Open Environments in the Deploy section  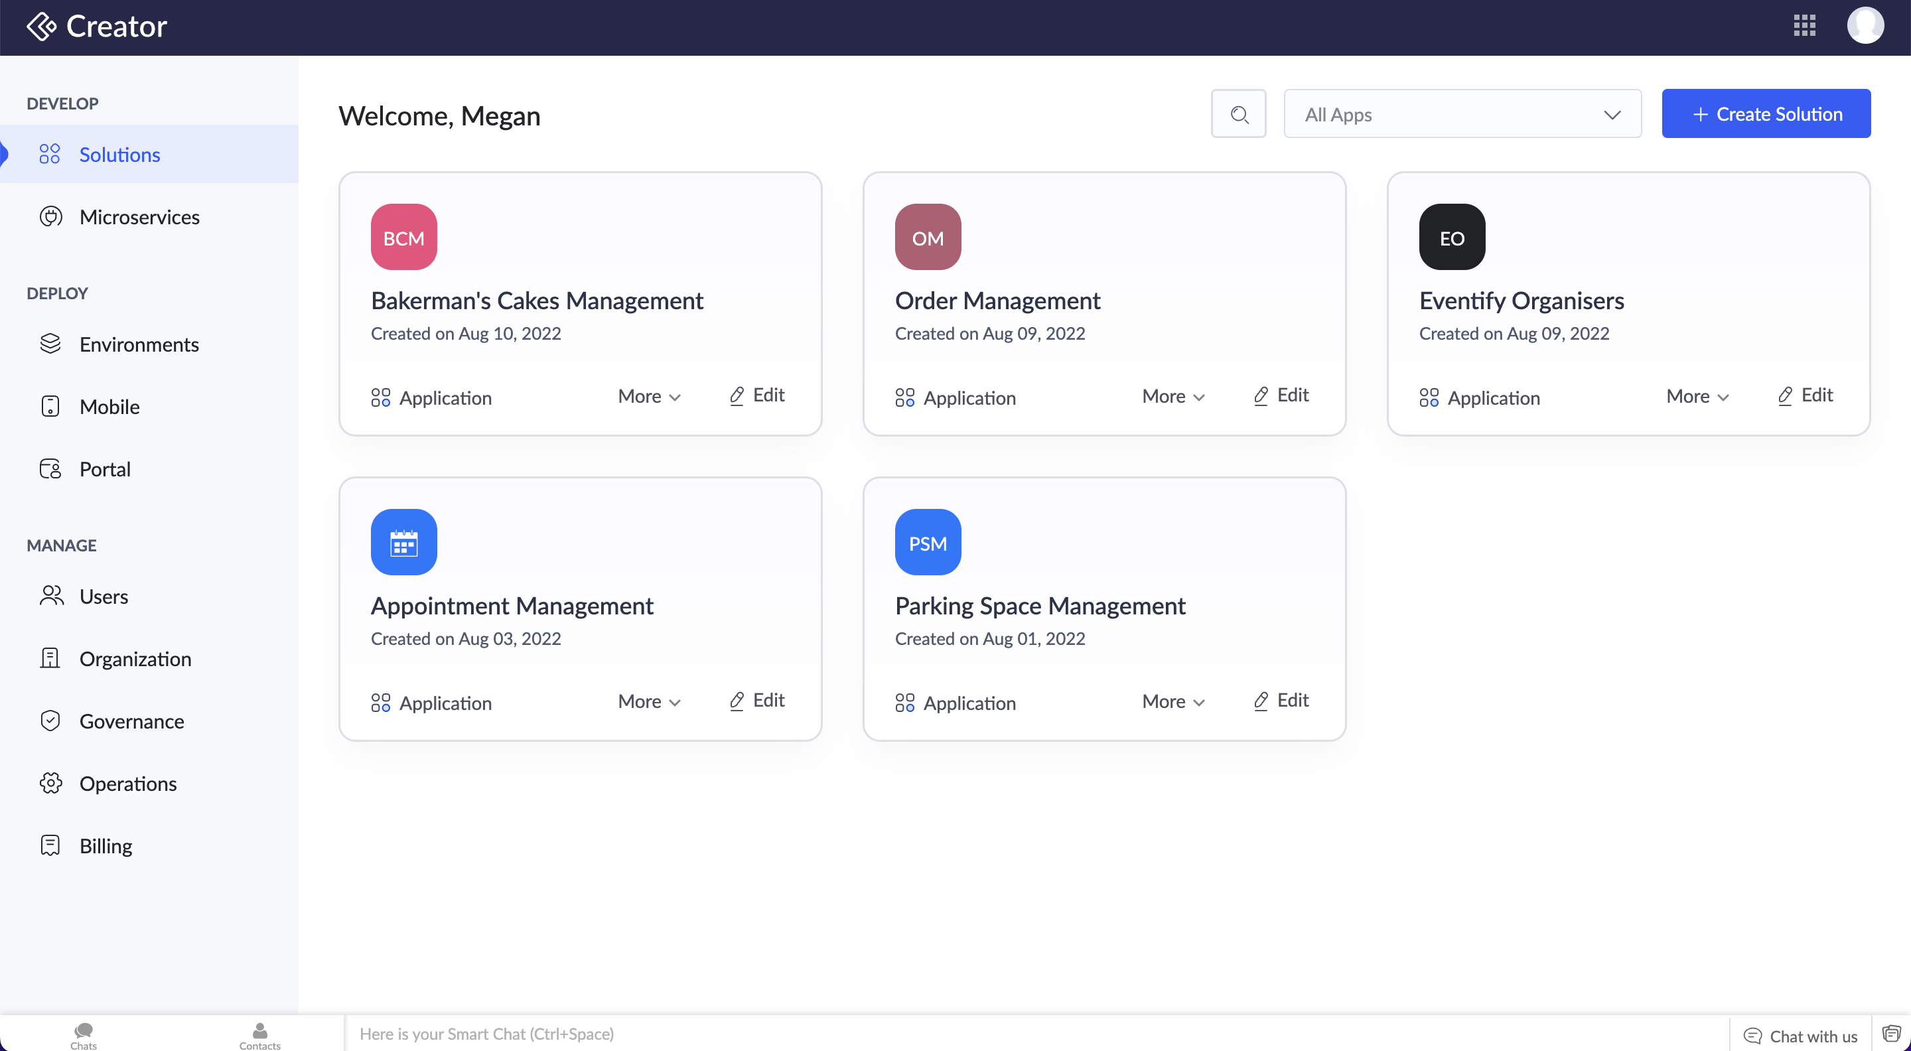click(x=149, y=344)
